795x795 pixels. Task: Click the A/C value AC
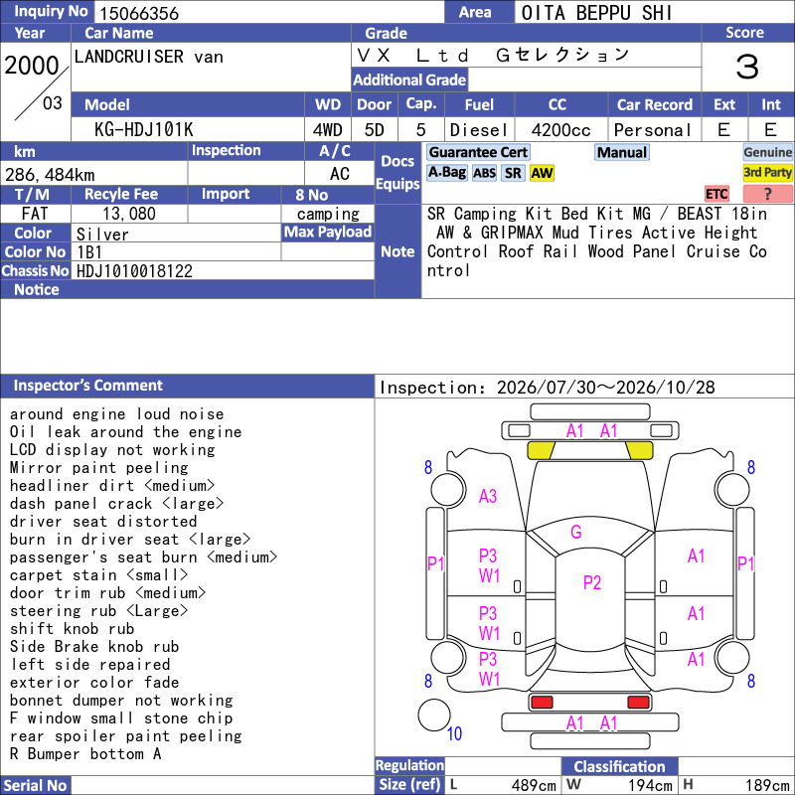pyautogui.click(x=339, y=174)
